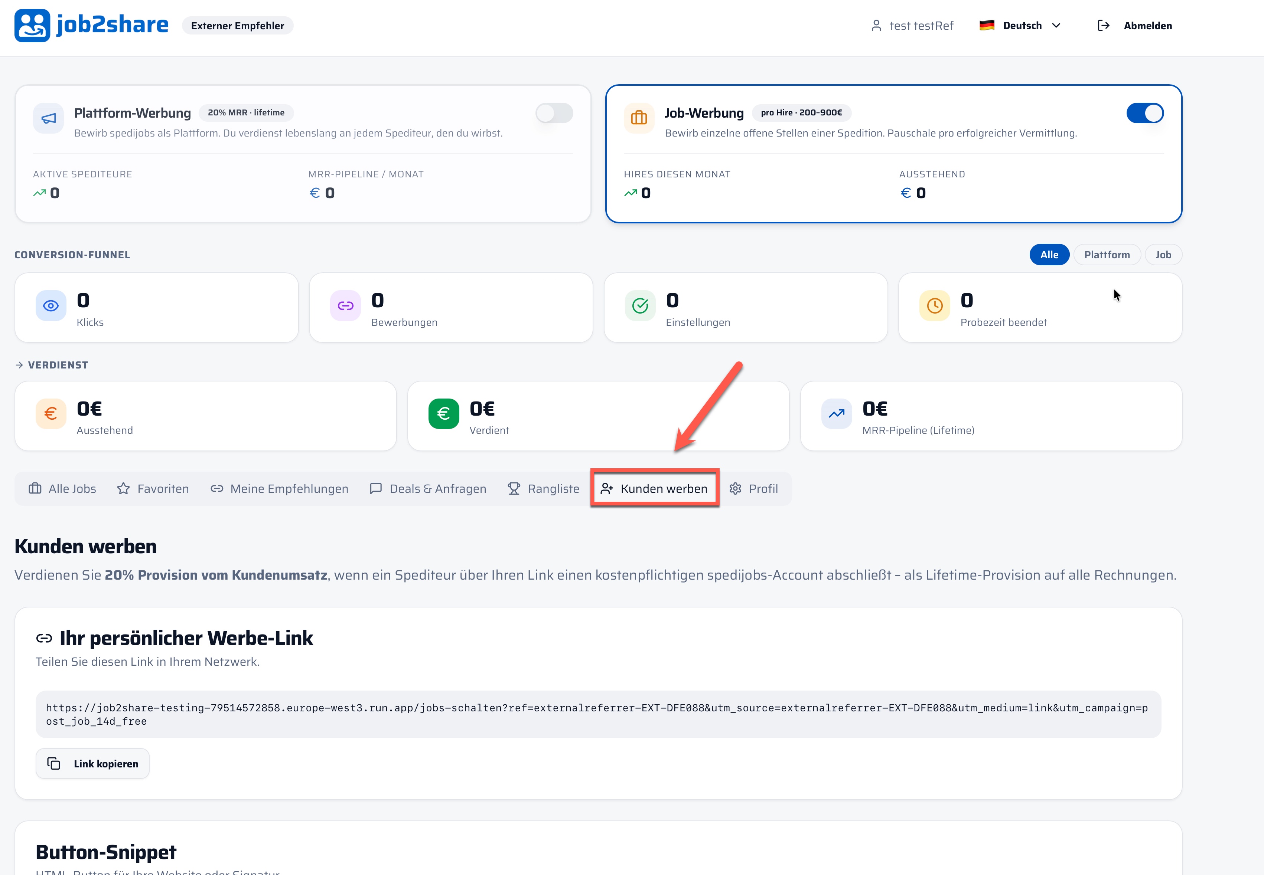1264x875 pixels.
Task: Click the Abmelden button
Action: point(1135,26)
